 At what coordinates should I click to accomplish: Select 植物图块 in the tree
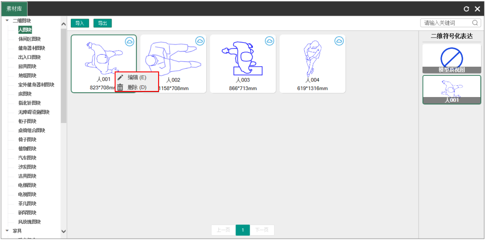point(27,149)
